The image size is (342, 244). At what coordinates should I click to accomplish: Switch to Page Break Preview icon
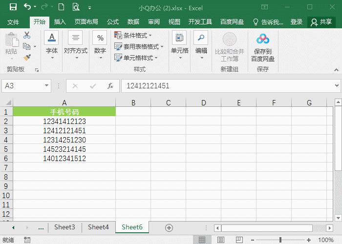click(239, 240)
